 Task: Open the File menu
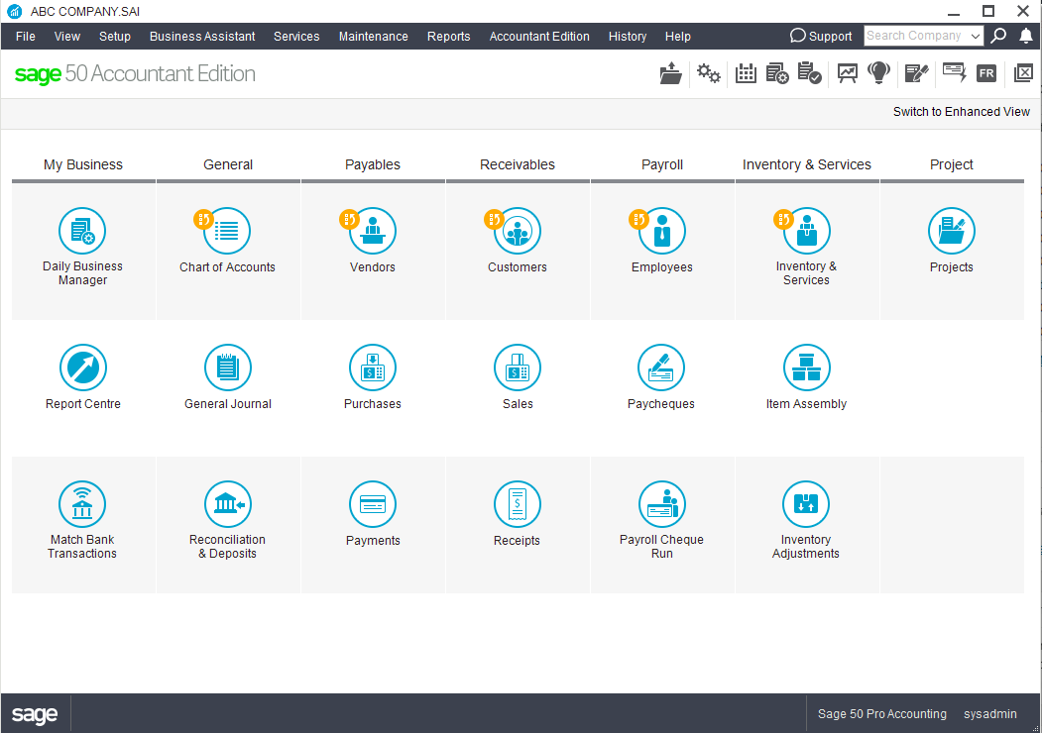(x=25, y=37)
